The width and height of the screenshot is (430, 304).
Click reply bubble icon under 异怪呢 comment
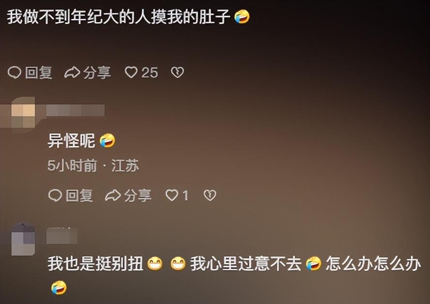pos(55,196)
